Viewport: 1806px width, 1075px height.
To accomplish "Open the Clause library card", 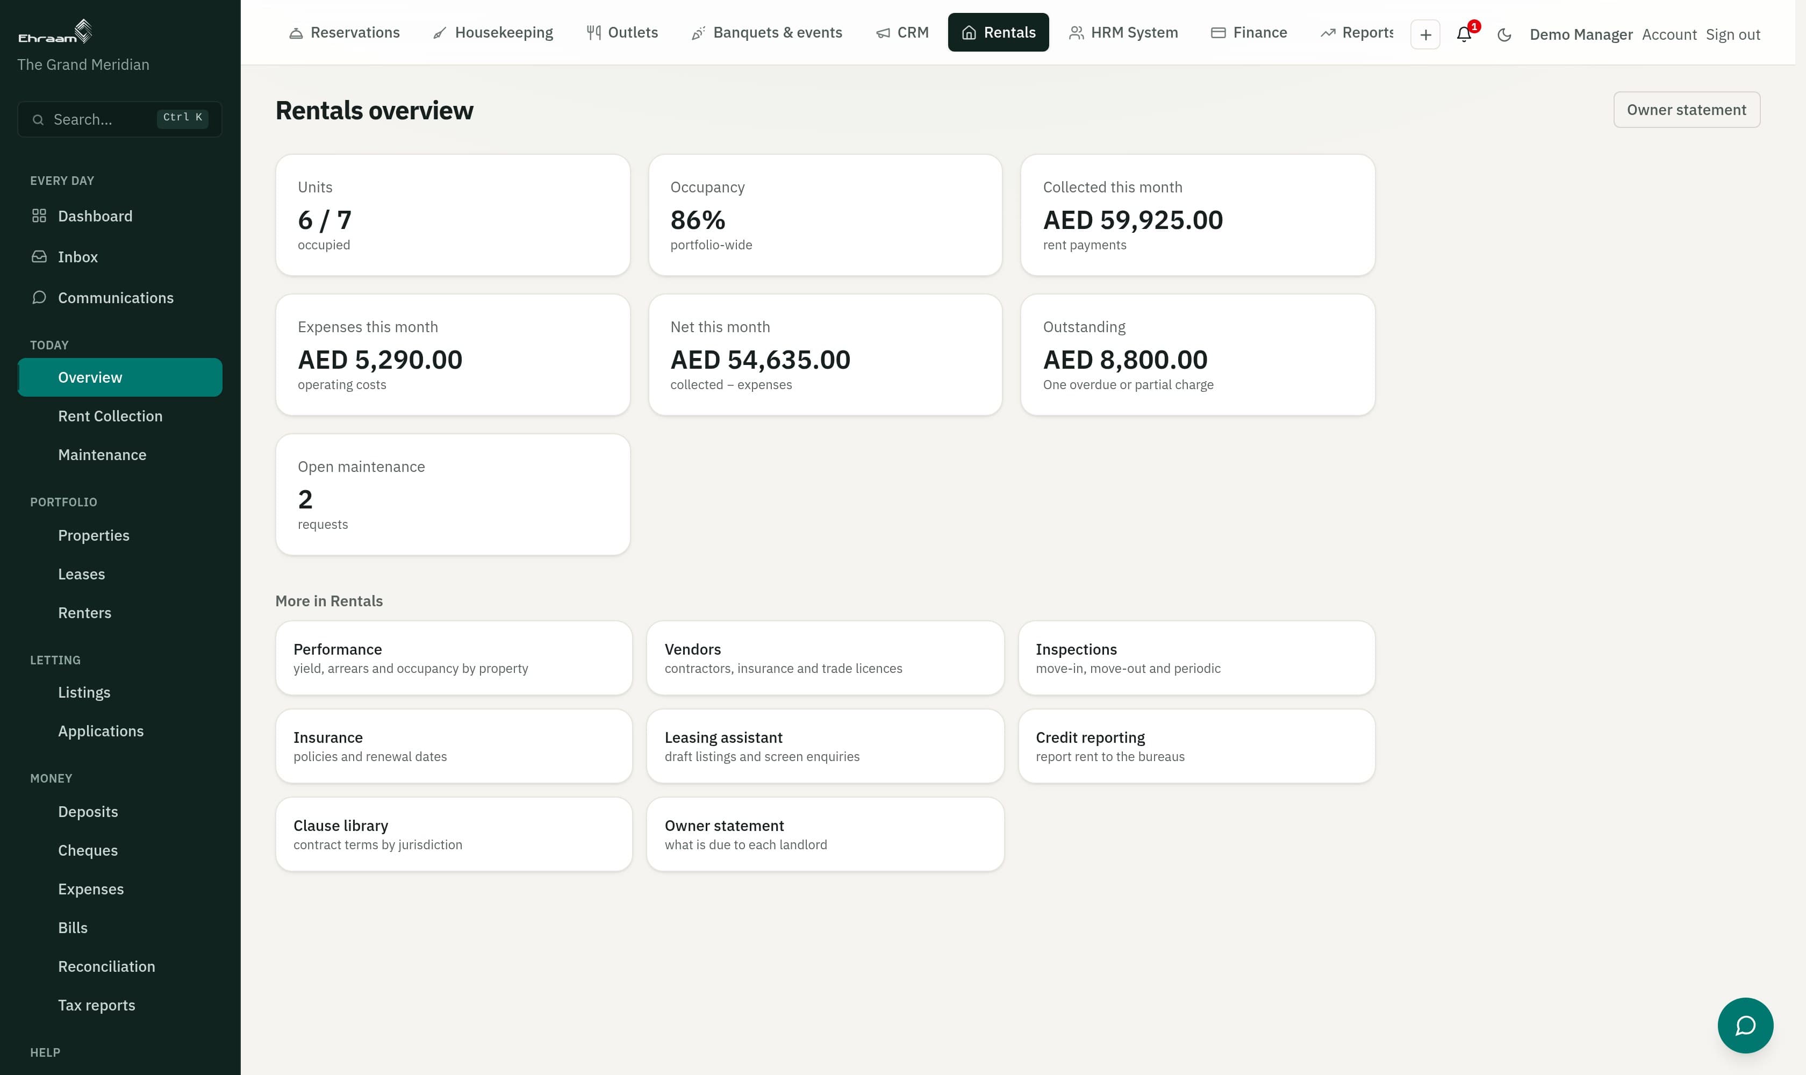I will click(x=454, y=835).
